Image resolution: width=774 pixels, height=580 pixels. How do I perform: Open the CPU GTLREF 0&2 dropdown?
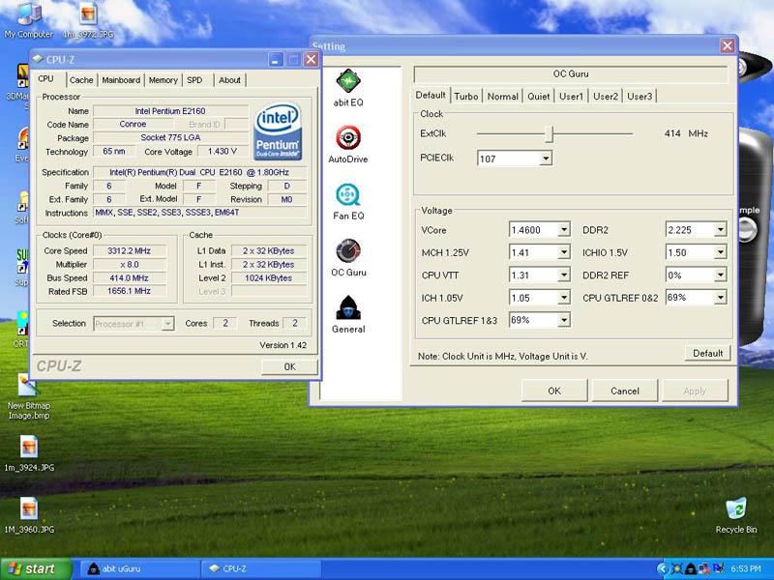point(720,298)
